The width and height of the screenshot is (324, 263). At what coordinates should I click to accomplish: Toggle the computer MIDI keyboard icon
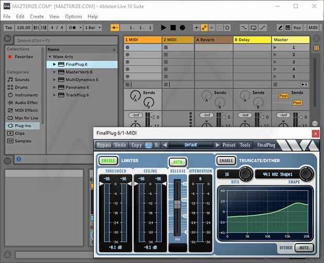pyautogui.click(x=287, y=28)
